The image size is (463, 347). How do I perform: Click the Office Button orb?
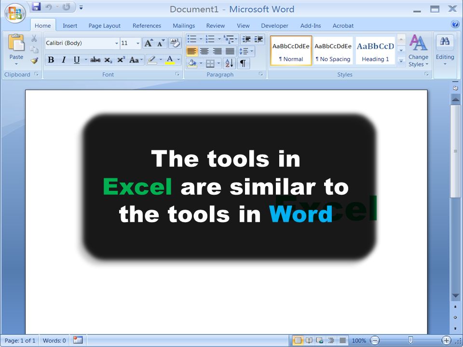click(x=15, y=13)
